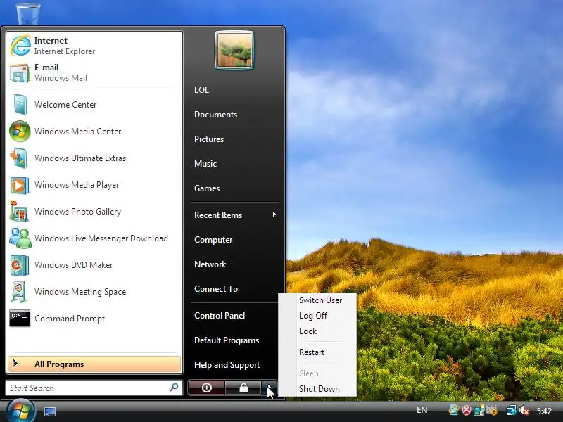This screenshot has height=422, width=563.
Task: Expand the Recent Items submenu
Action: tap(234, 215)
